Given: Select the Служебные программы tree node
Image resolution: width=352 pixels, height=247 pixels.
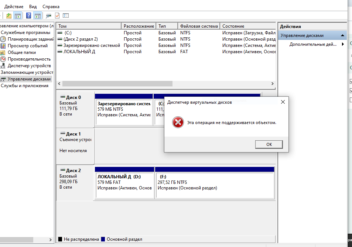Looking at the screenshot, I should [25, 32].
